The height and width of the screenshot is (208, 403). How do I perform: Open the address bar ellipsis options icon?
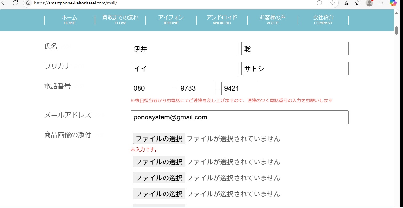(319, 3)
